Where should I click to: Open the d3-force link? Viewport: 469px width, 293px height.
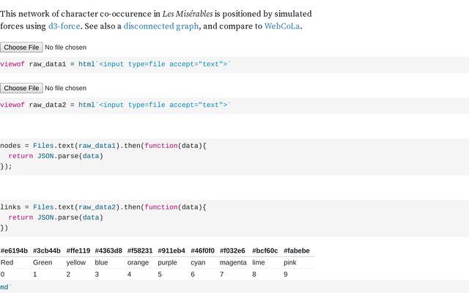point(64,26)
